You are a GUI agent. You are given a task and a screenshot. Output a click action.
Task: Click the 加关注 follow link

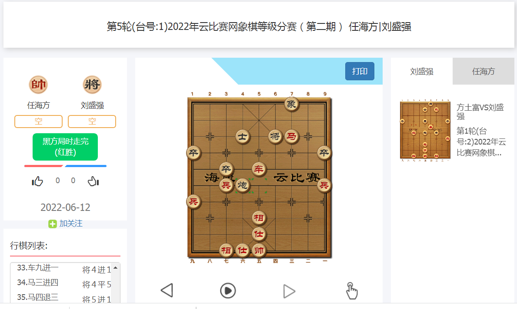[x=71, y=224]
